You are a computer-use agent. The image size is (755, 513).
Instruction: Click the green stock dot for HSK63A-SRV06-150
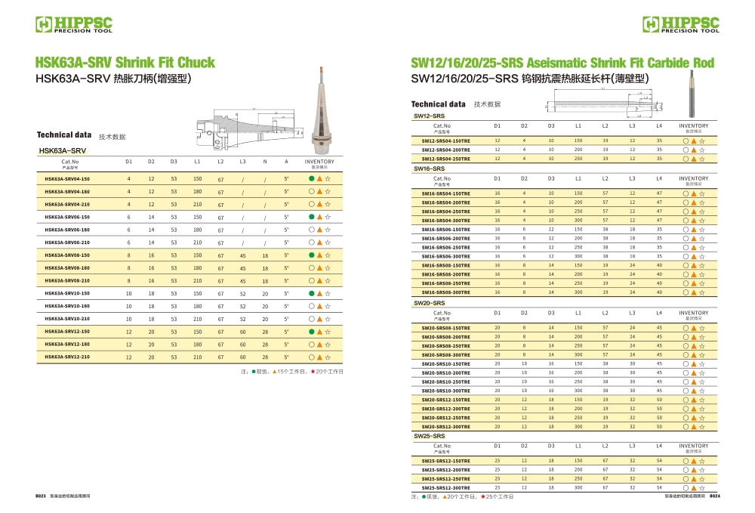(312, 217)
